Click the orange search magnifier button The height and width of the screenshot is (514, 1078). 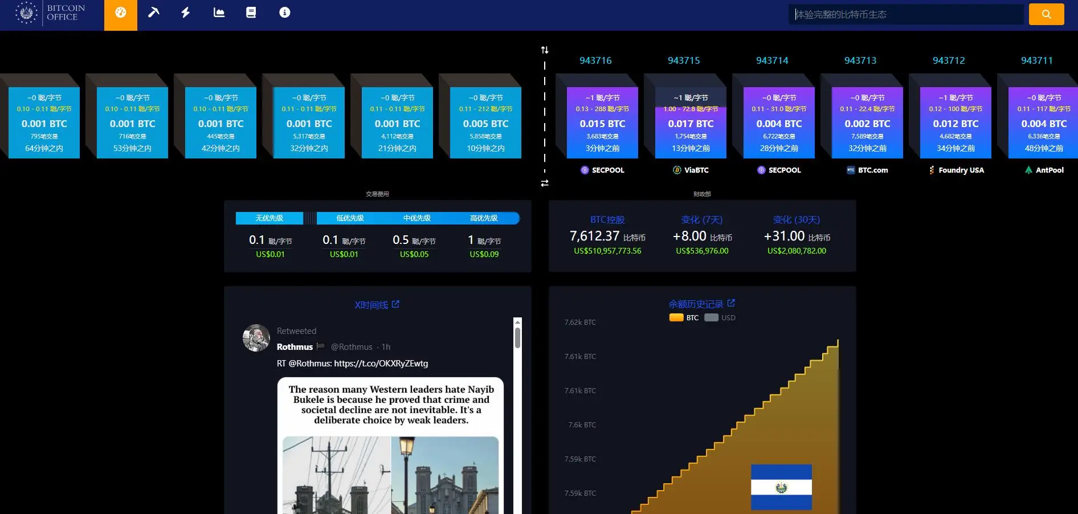click(x=1047, y=14)
